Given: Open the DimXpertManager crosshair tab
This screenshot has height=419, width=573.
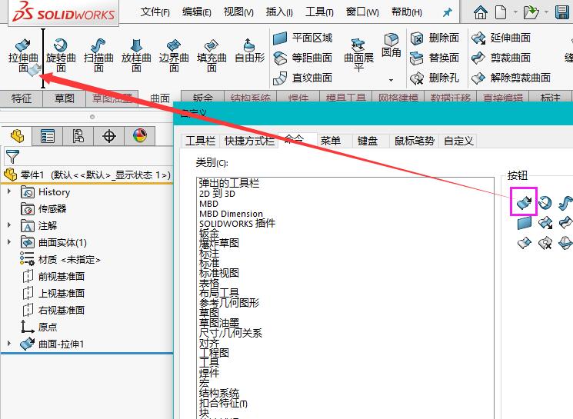Looking at the screenshot, I should [x=109, y=136].
